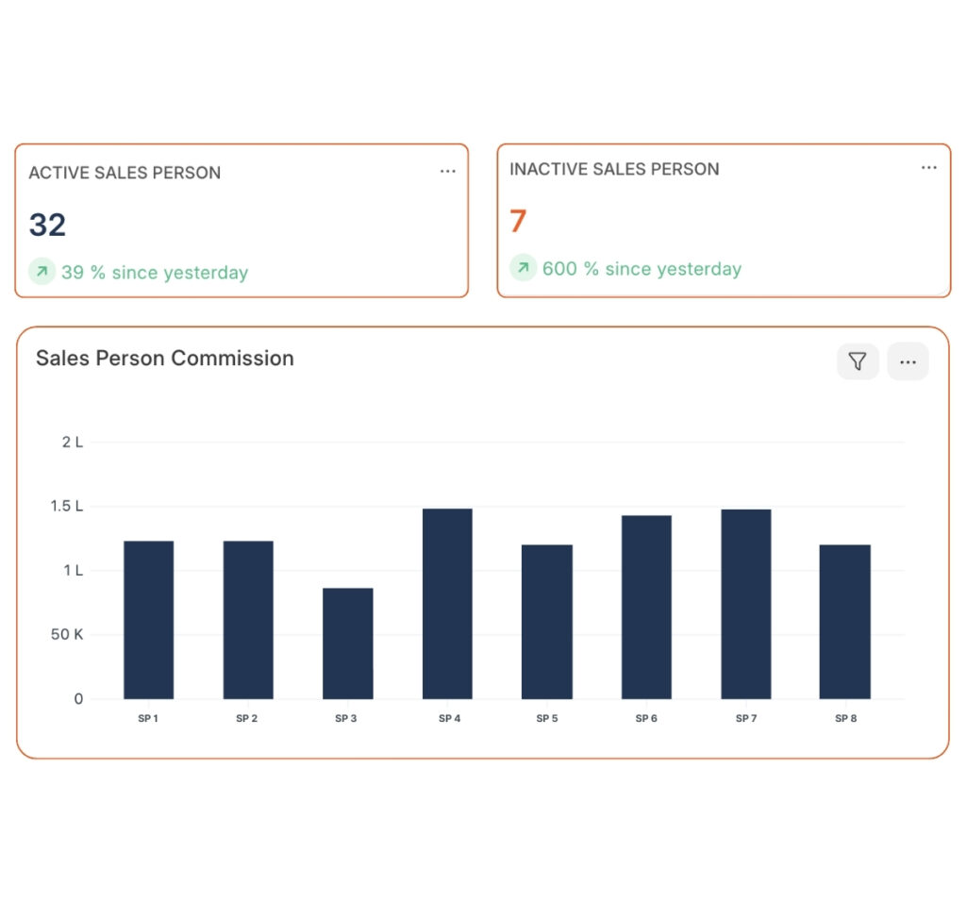Click the 2 L mark on the y-axis
Viewport: 966px width, 903px height.
[x=73, y=442]
